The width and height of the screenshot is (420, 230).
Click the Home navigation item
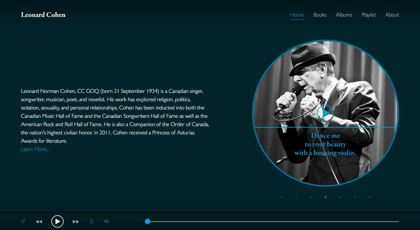click(x=297, y=15)
